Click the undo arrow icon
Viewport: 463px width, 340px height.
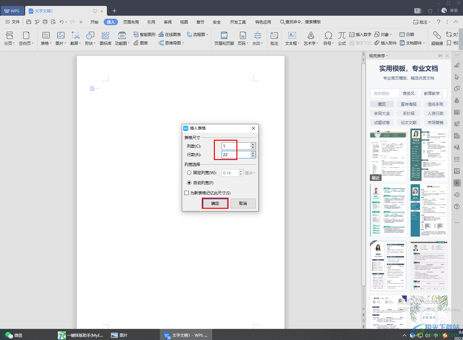[x=61, y=22]
